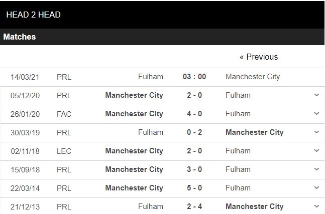The height and width of the screenshot is (214, 325).
Task: Expand the 02/11/18 LEC match chevron
Action: [316, 150]
